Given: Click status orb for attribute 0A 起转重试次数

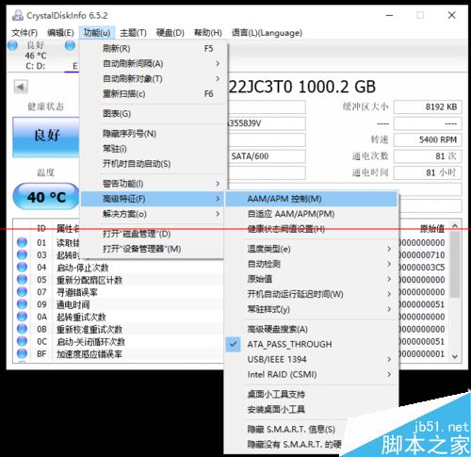Looking at the screenshot, I should coord(22,317).
